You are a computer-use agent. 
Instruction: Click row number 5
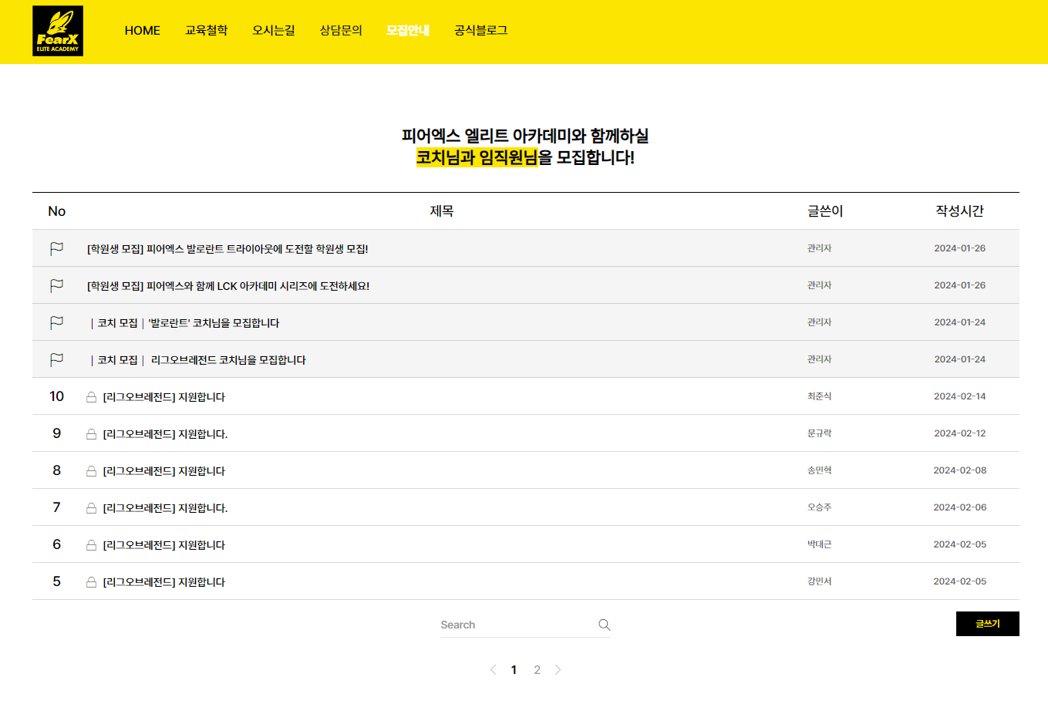pos(56,581)
